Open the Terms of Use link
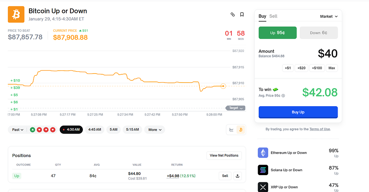This screenshot has width=369, height=192. point(319,129)
